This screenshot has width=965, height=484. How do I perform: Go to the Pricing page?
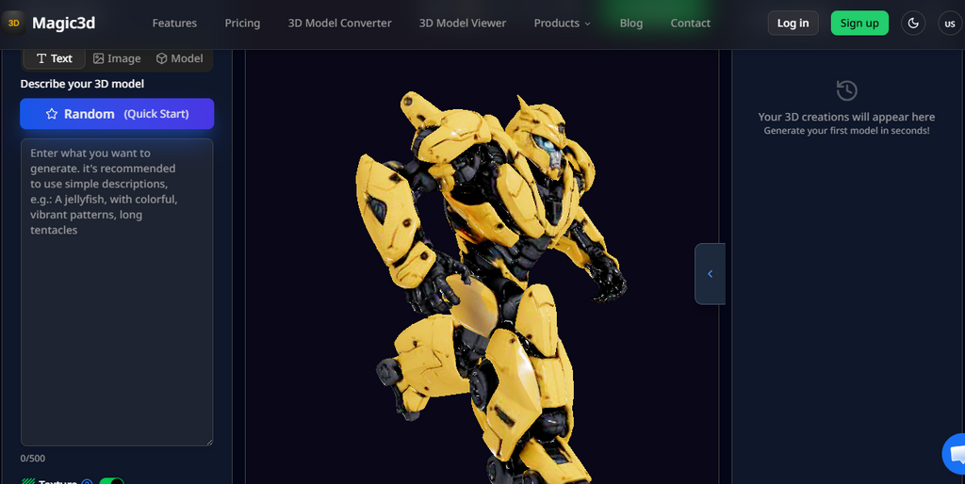(242, 24)
